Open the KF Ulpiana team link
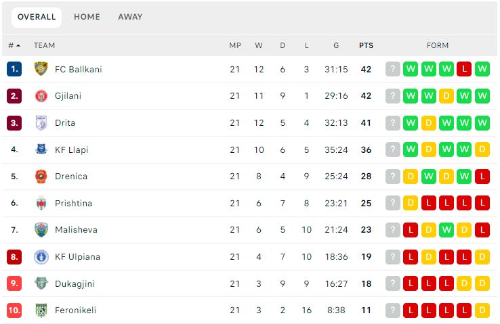The image size is (500, 324). click(x=77, y=257)
